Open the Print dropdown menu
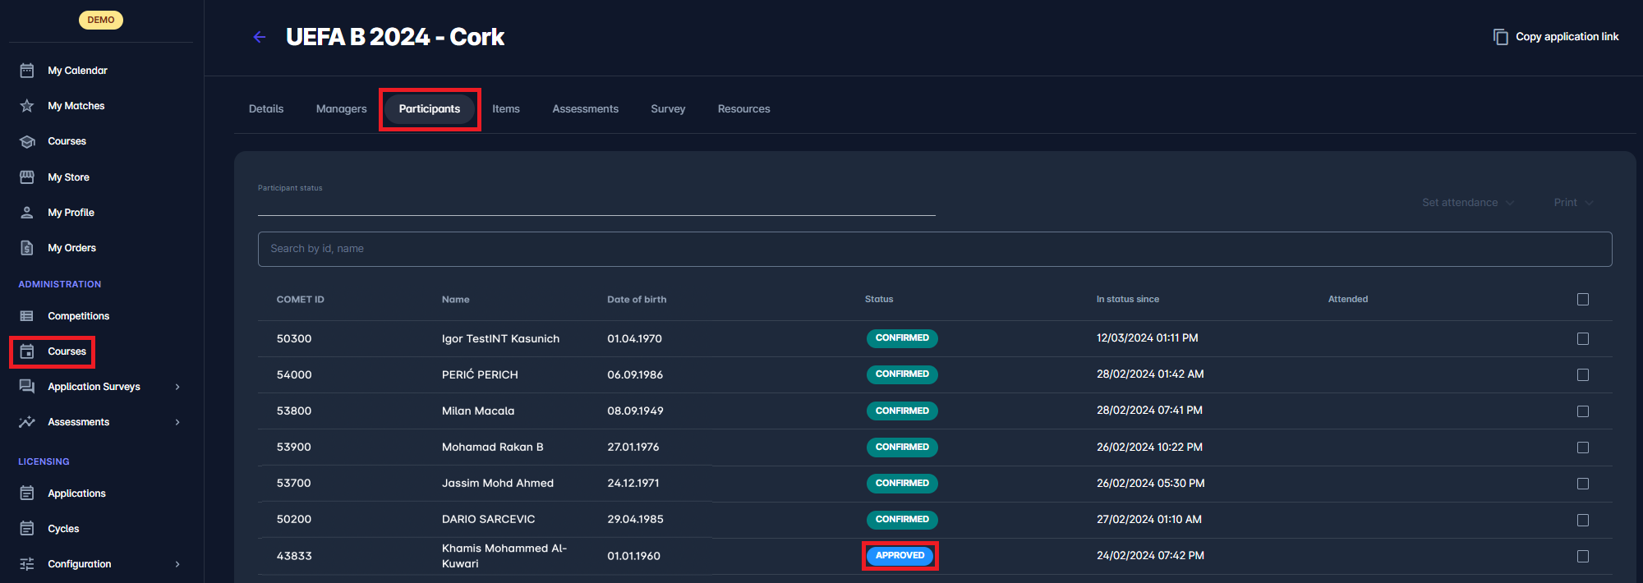The height and width of the screenshot is (583, 1643). 1572,203
